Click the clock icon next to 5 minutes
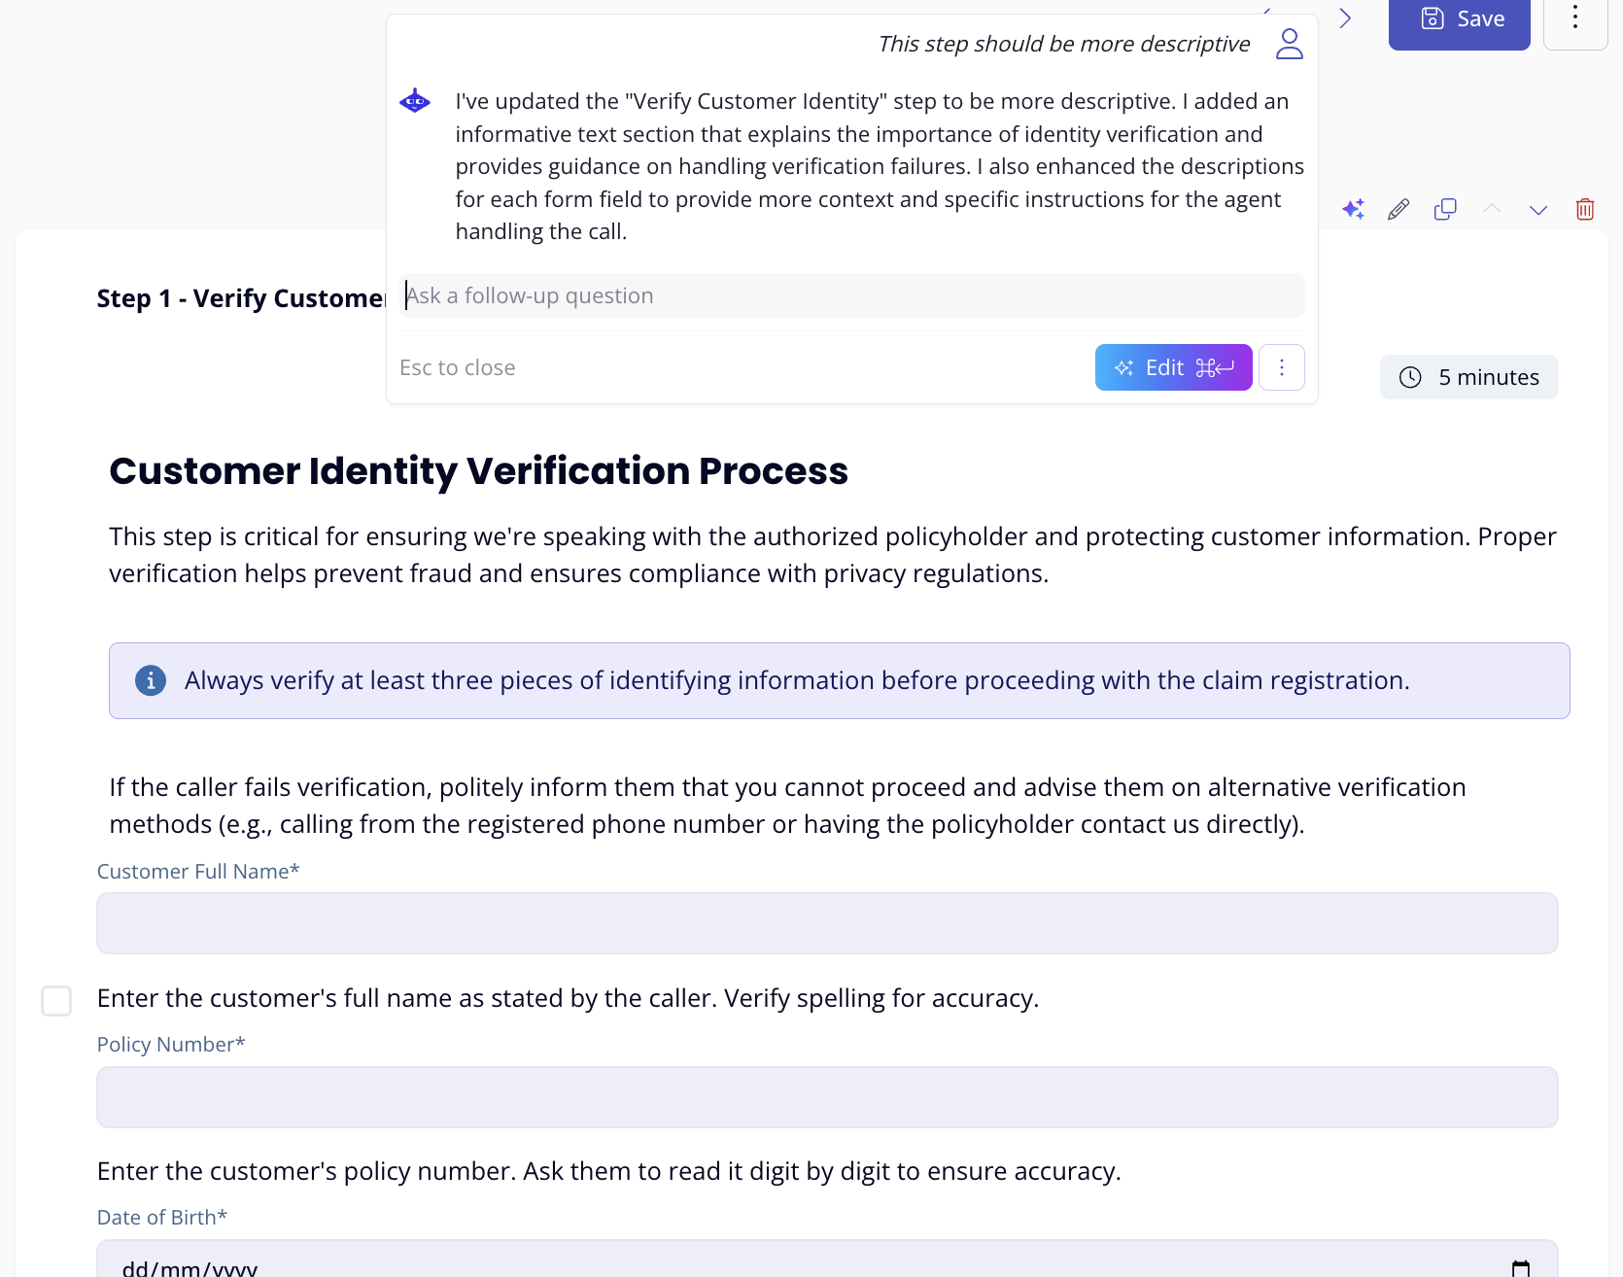Screen dimensions: 1623x1277 (x=1410, y=377)
